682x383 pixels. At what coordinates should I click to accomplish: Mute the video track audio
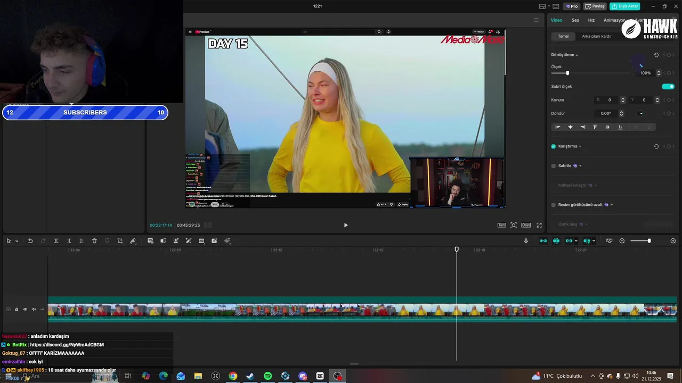[33, 309]
